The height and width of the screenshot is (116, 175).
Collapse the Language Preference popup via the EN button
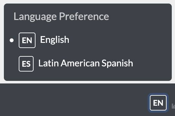(158, 103)
